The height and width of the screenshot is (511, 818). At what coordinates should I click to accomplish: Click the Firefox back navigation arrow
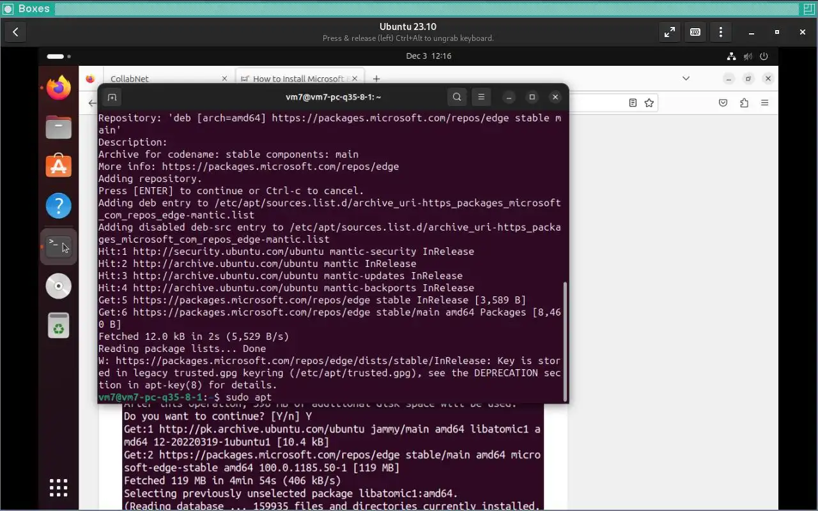92,103
